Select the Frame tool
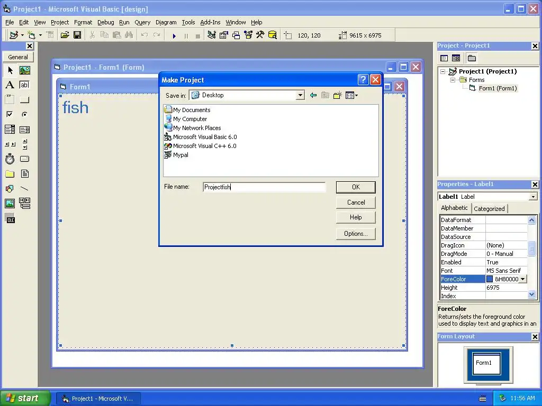The height and width of the screenshot is (406, 542). point(10,99)
